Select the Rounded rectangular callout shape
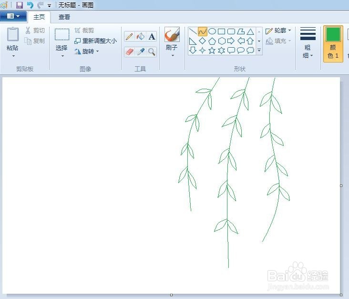 point(231,51)
